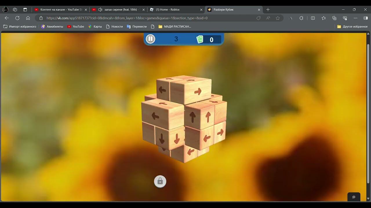The height and width of the screenshot is (208, 371).
Task: Close the 'Контент на канале' tab
Action: click(86, 10)
